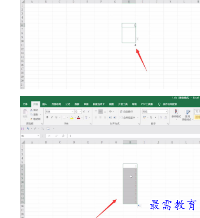This screenshot has height=218, width=200.
Task: Click the phonetic guide (文) icon
Action: tap(86, 117)
